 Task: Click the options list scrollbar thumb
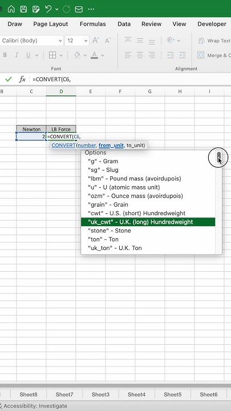point(219,157)
